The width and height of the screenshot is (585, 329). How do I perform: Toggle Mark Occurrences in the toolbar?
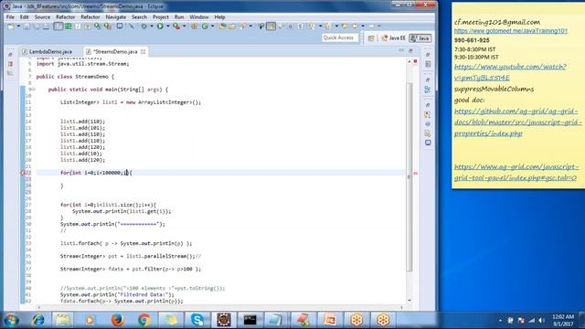pyautogui.click(x=271, y=27)
